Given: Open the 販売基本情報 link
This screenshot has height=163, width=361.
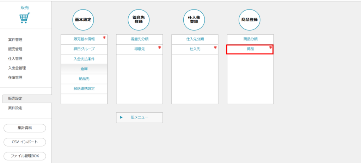Looking at the screenshot, I should tap(84, 39).
